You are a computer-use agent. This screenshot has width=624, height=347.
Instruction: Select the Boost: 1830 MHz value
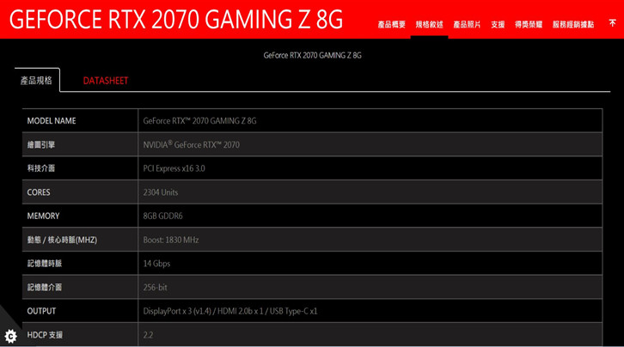click(171, 240)
